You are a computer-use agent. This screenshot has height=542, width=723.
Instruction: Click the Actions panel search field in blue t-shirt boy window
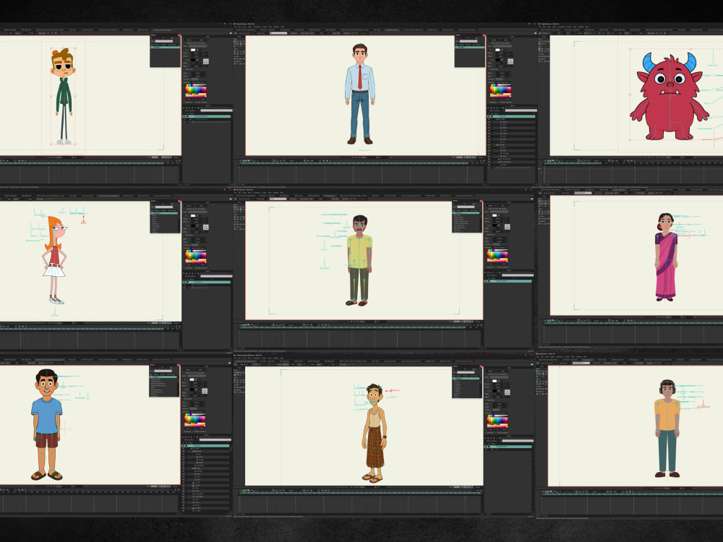click(x=163, y=371)
